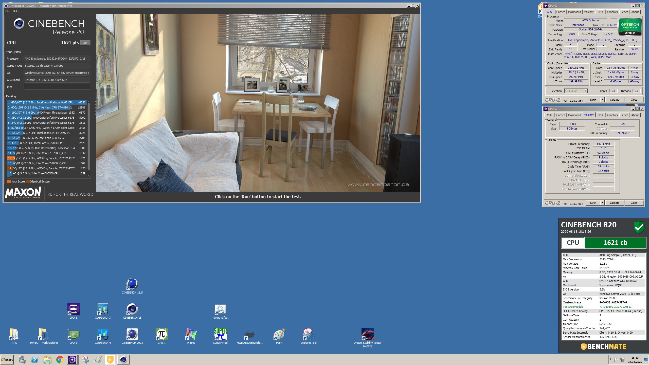The height and width of the screenshot is (365, 649).
Task: Switch to Memory tab in top CPU-Z window
Action: 588,12
